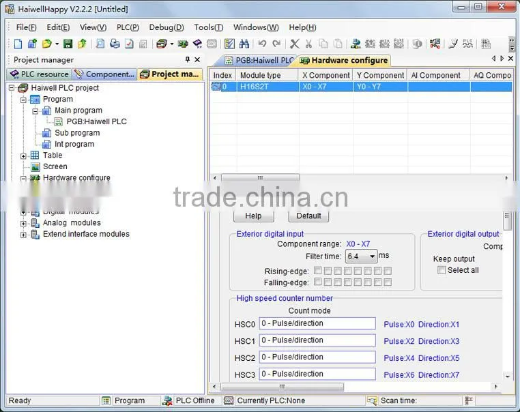Click the Undo arrow icon

coord(262,44)
